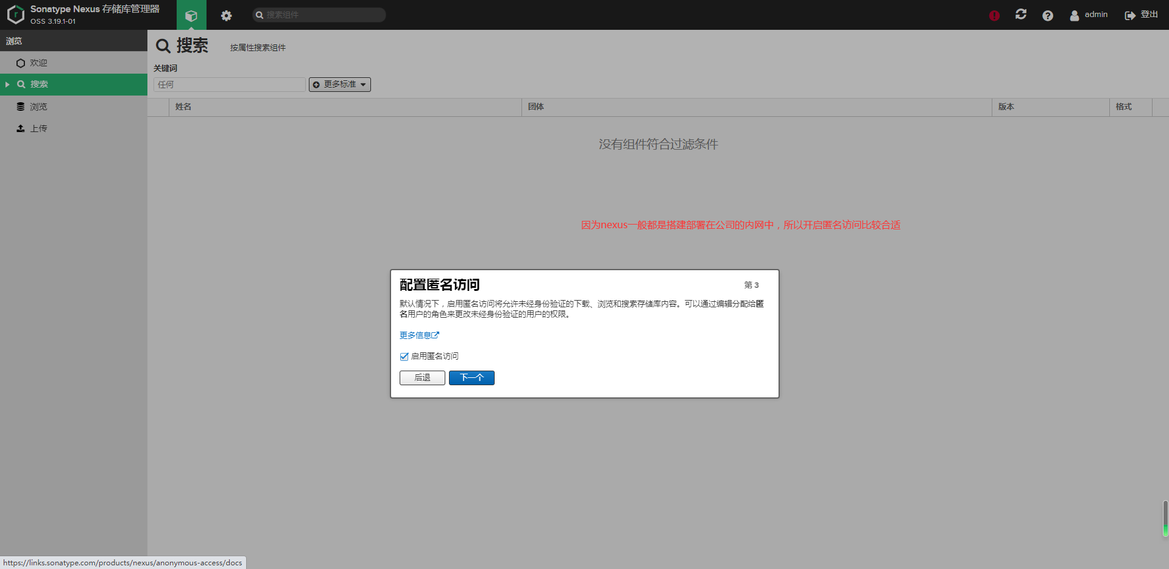The width and height of the screenshot is (1169, 569).
Task: Click the 登出 sign-out button
Action: pyautogui.click(x=1142, y=15)
